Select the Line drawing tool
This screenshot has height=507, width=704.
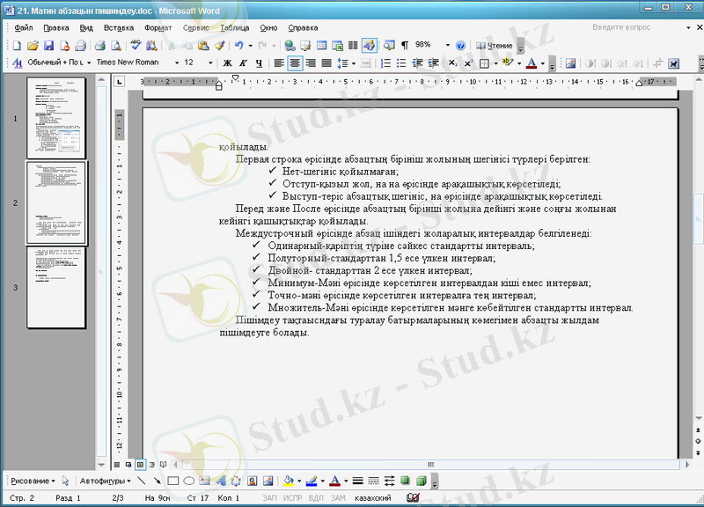click(143, 481)
